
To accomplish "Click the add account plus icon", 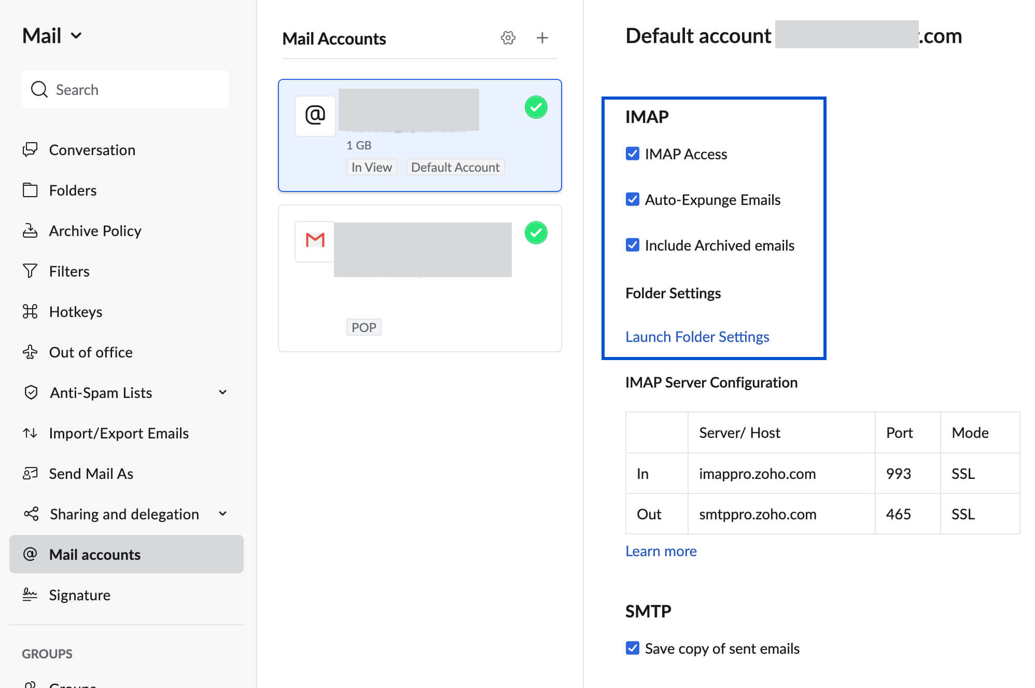I will pos(542,38).
